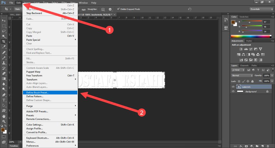Click the create new layer icon

[262, 146]
